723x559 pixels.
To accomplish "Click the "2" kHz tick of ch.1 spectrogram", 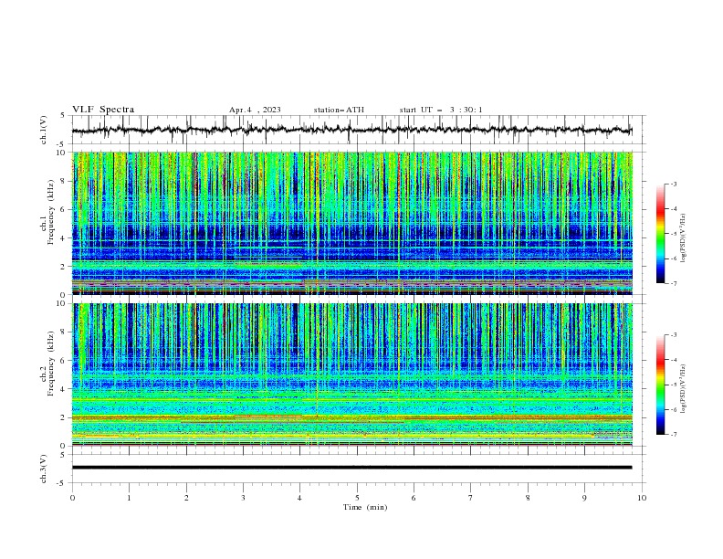I will point(65,267).
